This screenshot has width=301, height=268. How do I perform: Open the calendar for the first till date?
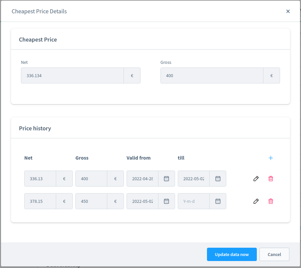pos(218,179)
